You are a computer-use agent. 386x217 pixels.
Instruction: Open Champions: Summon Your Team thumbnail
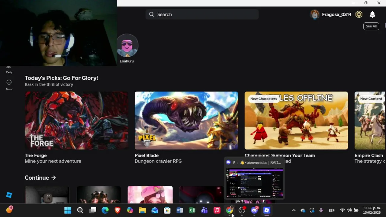coord(296,121)
